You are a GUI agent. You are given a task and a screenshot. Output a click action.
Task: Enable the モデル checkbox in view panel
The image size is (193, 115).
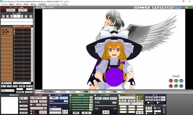148,103
